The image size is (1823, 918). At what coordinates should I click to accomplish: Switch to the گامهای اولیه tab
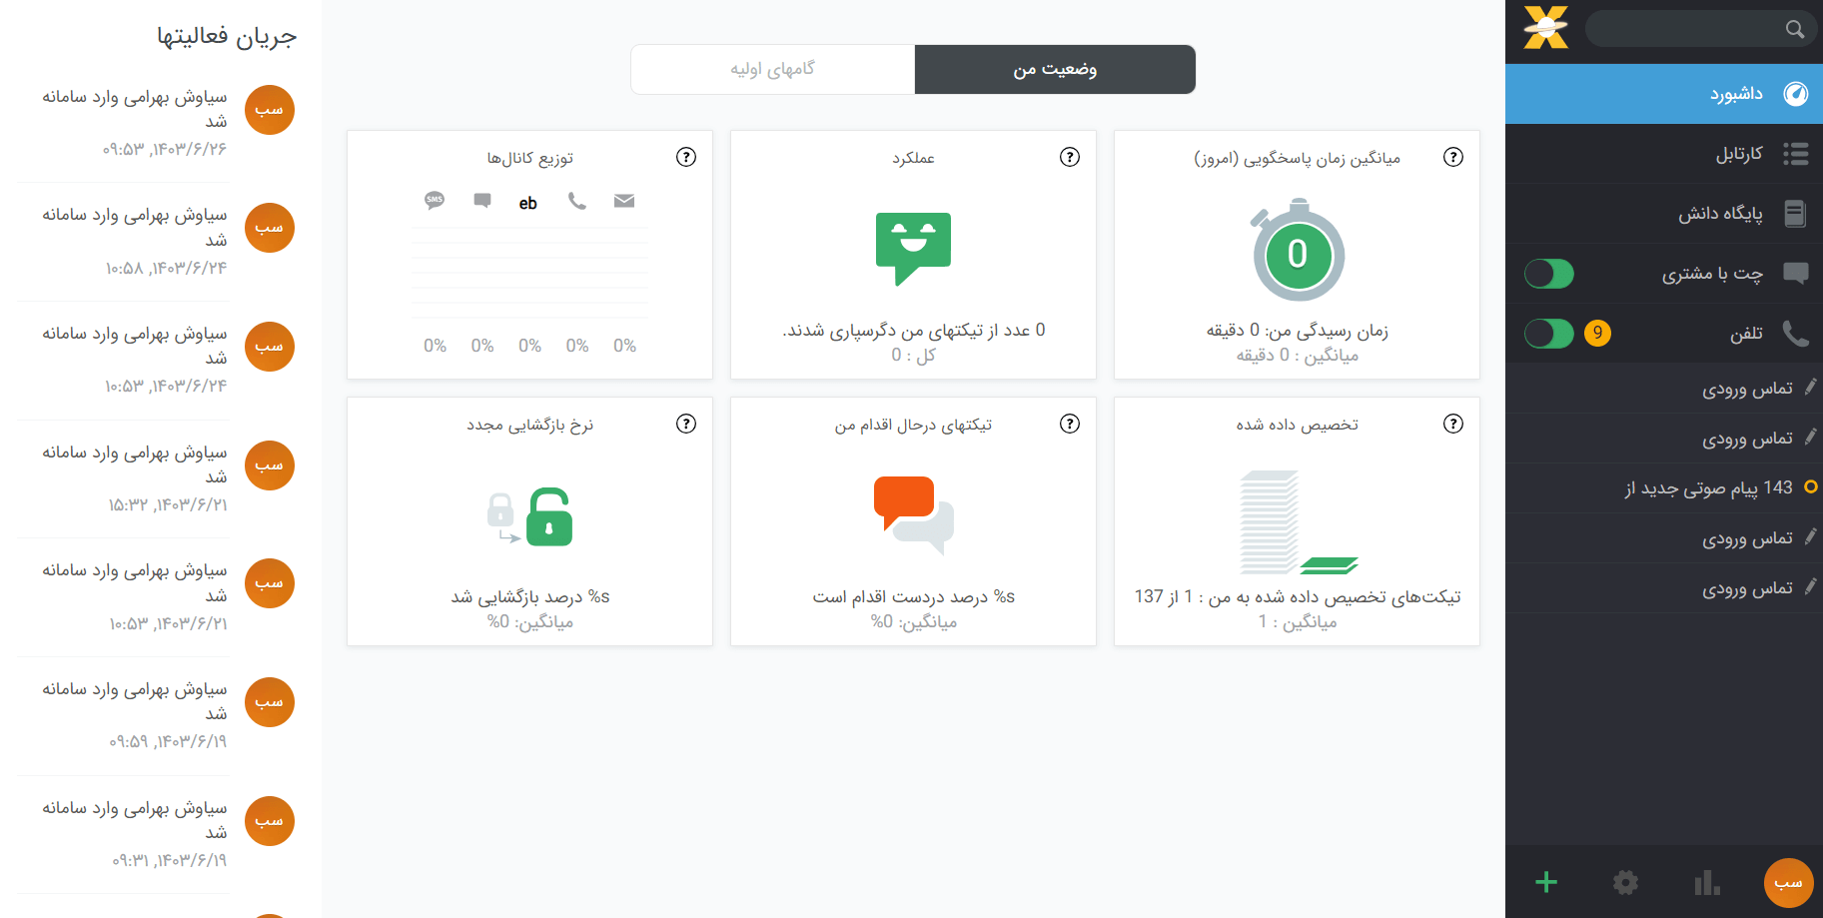[773, 69]
